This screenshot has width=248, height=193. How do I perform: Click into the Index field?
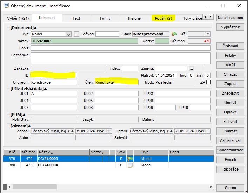coord(129,68)
